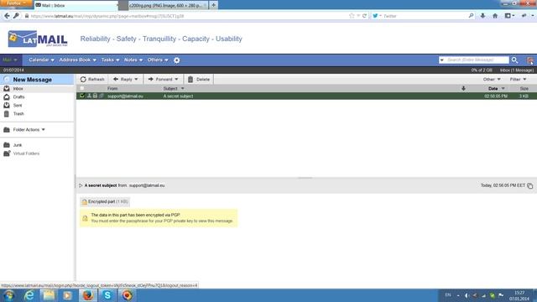The height and width of the screenshot is (302, 537).
Task: Open File Explorer from taskbar
Action: 49,295
